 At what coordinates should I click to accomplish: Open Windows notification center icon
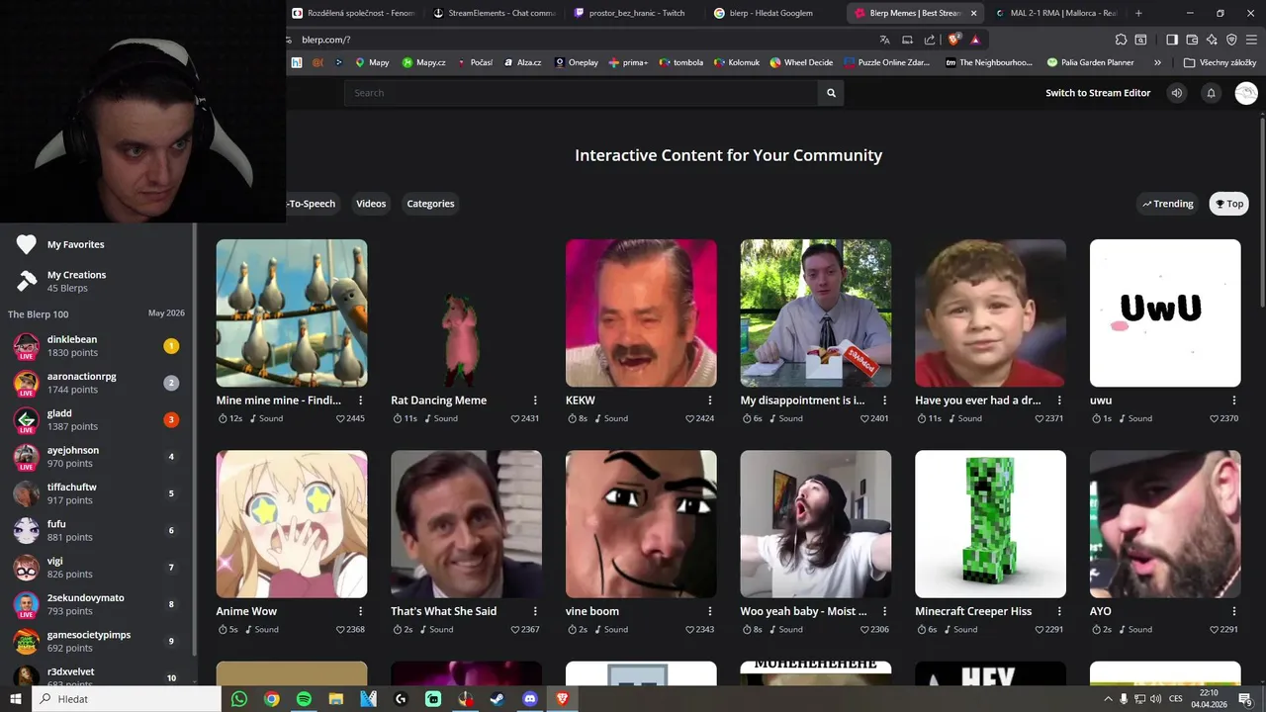click(x=1245, y=699)
